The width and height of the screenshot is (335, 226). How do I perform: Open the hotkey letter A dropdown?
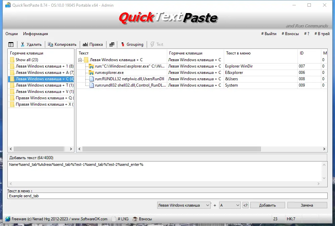click(x=230, y=205)
